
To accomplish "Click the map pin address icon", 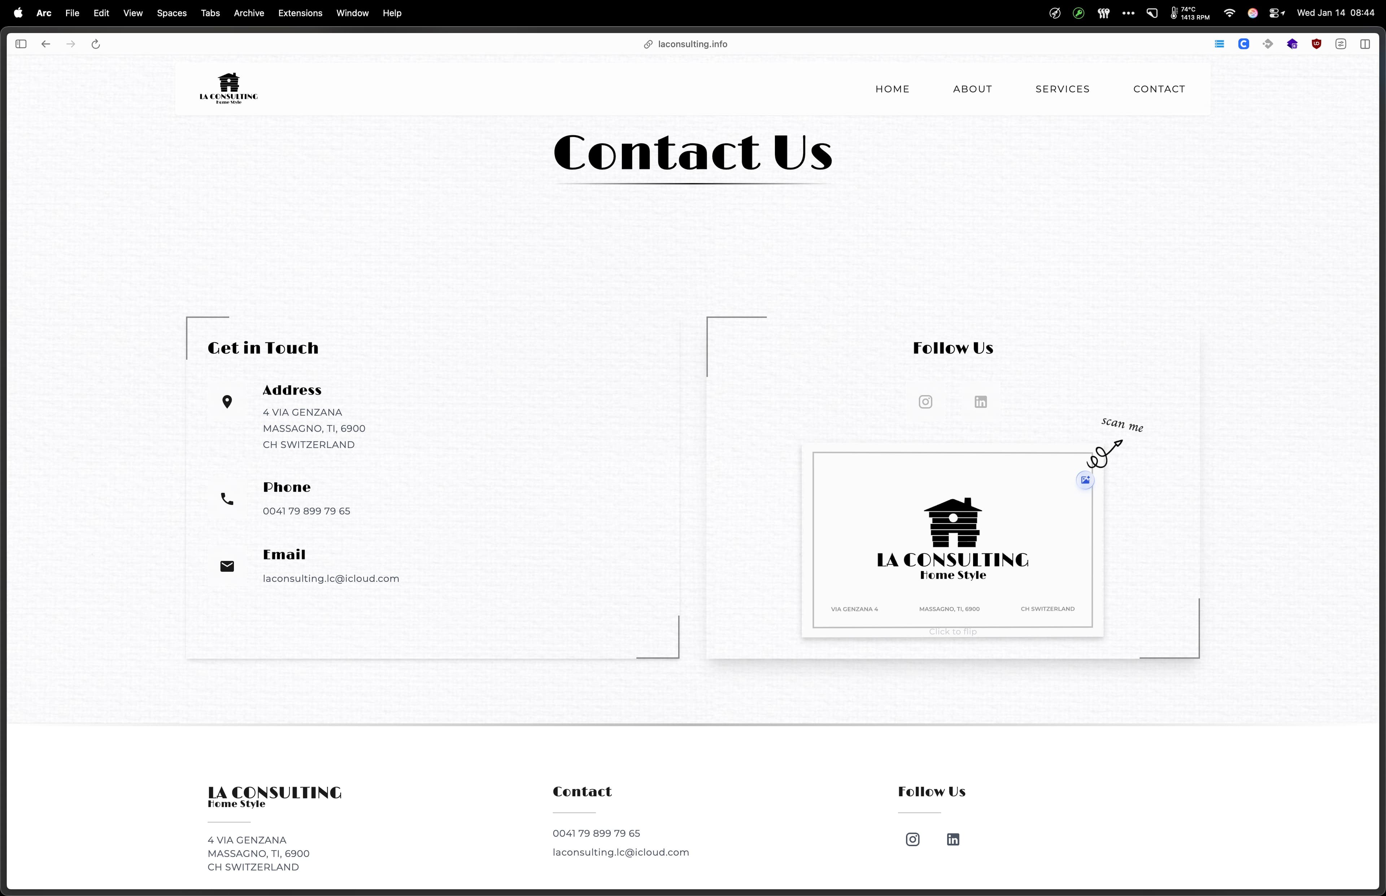I will click(x=227, y=402).
